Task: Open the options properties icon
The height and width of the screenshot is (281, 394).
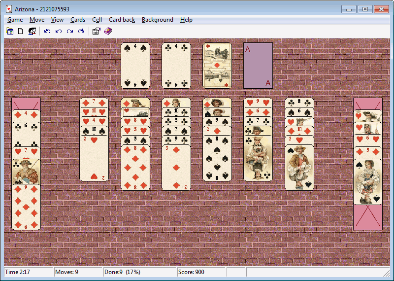Action: tap(96, 31)
